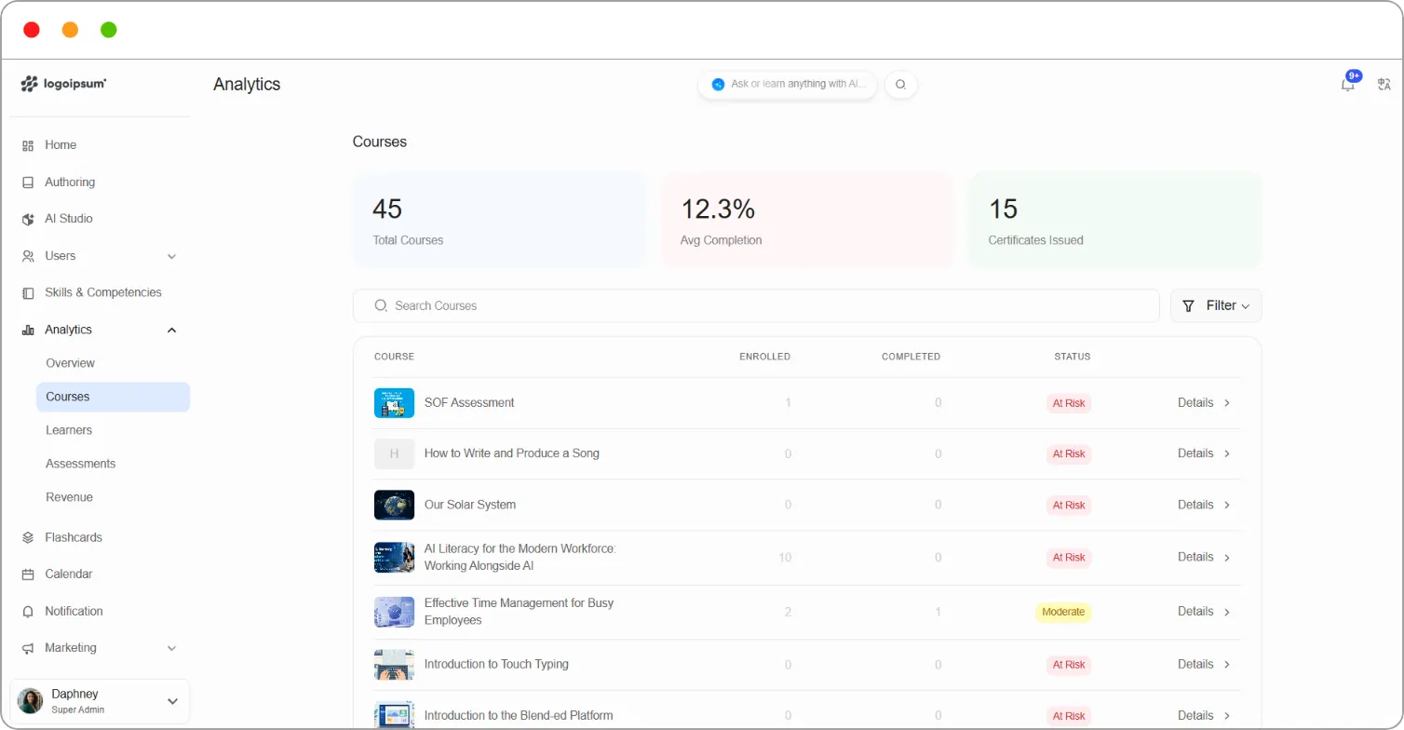Click the Our Solar System thumbnail
Image resolution: width=1404 pixels, height=730 pixels.
pyautogui.click(x=394, y=505)
